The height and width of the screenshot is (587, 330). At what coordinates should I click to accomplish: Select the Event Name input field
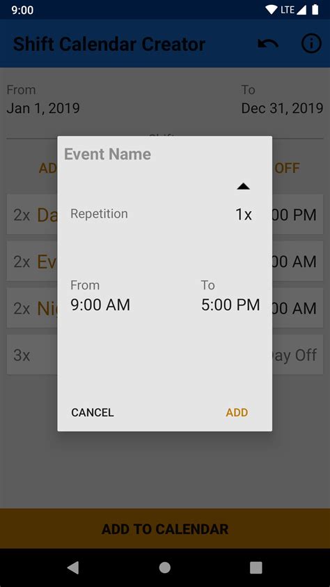click(x=164, y=154)
